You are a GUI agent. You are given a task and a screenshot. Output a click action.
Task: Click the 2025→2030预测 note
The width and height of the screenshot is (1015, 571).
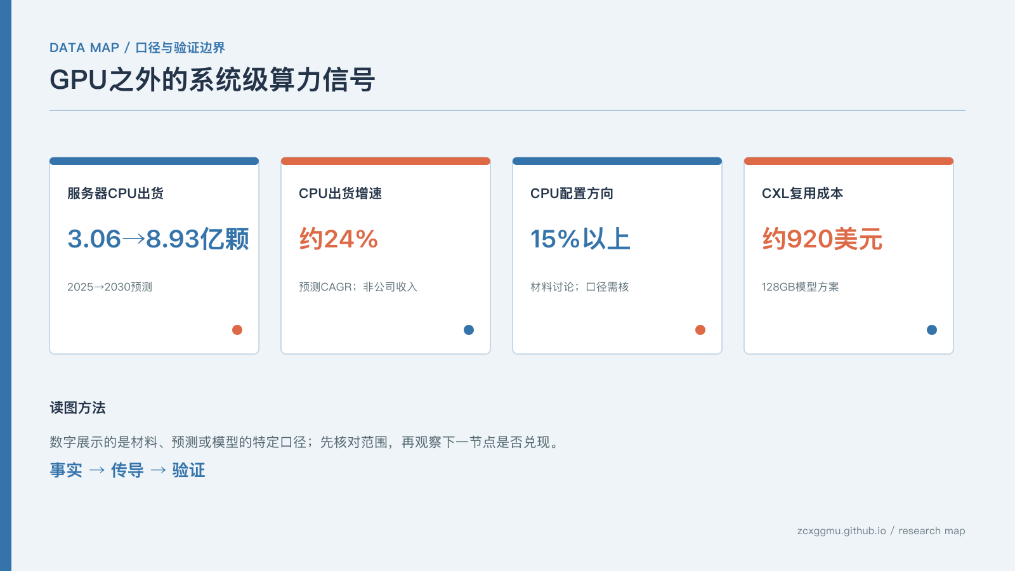coord(110,287)
